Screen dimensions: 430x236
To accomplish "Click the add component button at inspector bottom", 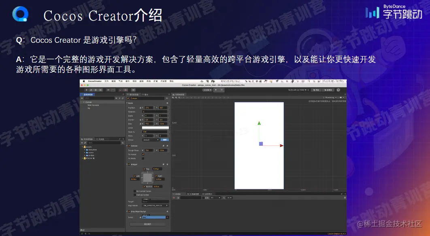I will (x=147, y=224).
